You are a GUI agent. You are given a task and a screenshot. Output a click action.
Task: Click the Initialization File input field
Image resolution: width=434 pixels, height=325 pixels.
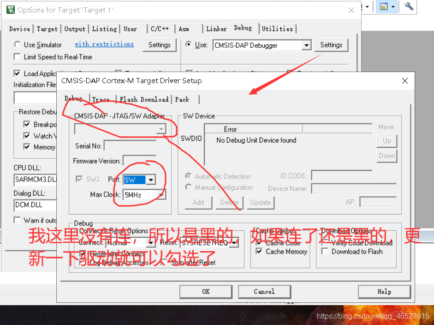click(35, 97)
